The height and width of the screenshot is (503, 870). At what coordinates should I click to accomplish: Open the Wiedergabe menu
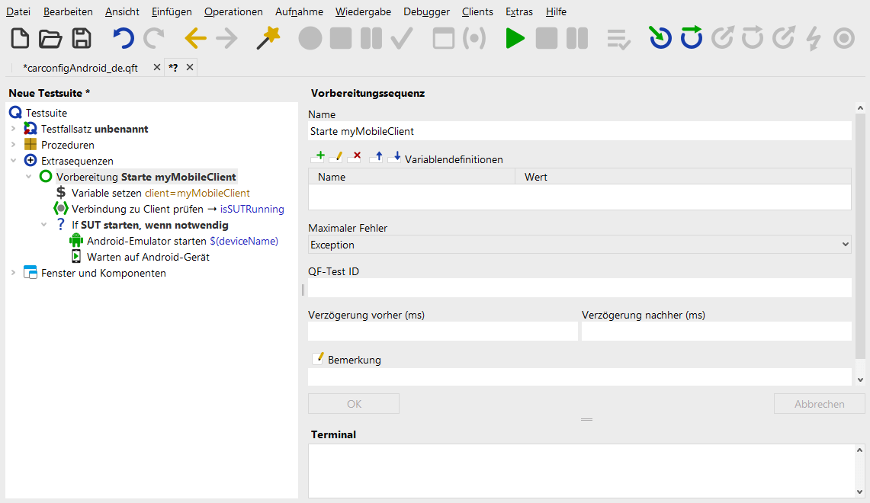coord(363,11)
